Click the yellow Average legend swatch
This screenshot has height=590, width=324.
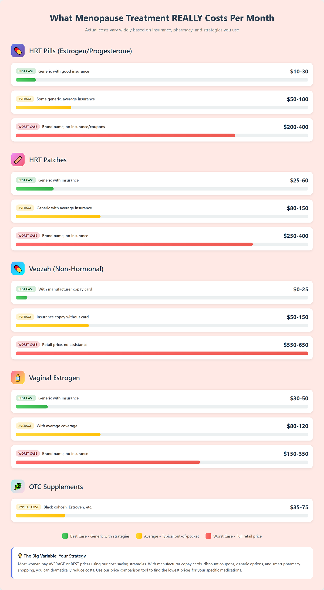tap(139, 536)
